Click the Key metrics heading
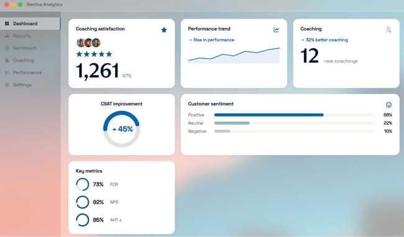Viewport: 404px width, 237px height. click(89, 171)
